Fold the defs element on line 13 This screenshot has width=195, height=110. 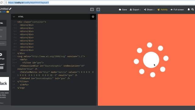[16, 60]
